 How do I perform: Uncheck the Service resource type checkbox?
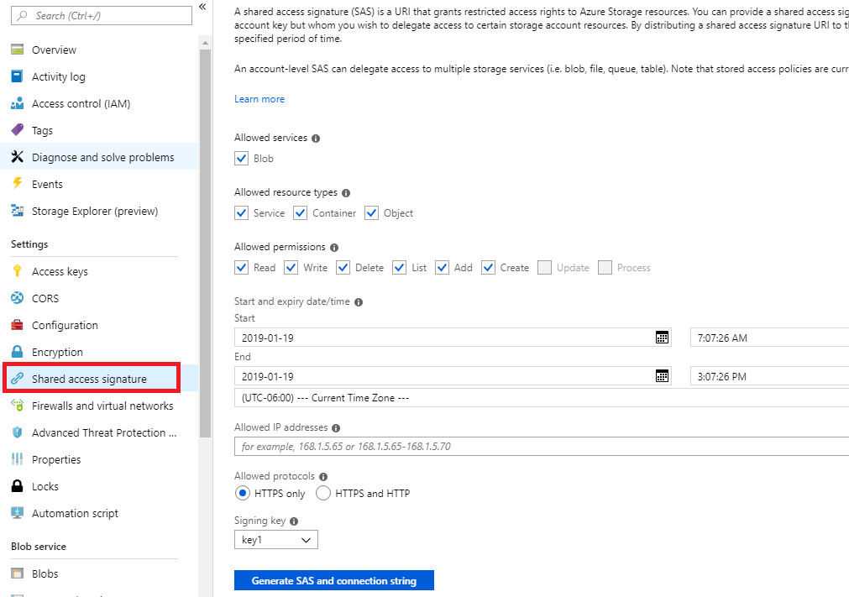[x=242, y=213]
